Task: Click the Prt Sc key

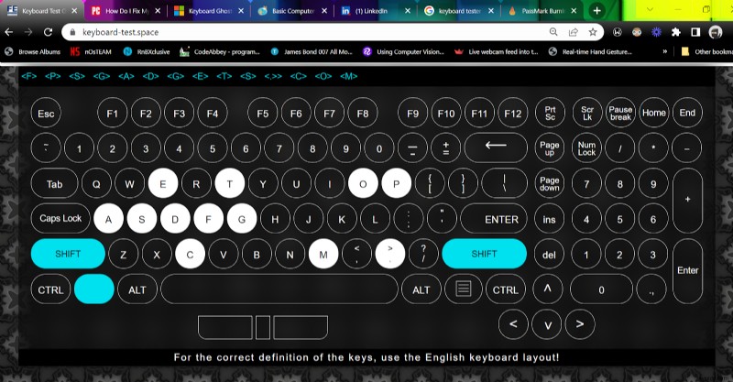Action: 550,113
